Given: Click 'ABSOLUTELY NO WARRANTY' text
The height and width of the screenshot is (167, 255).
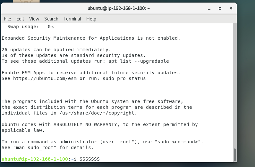Looking at the screenshot, I should pos(85,124).
